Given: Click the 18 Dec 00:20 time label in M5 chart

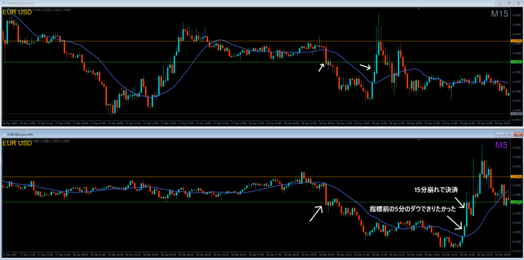Looking at the screenshot, I should pos(80,255).
